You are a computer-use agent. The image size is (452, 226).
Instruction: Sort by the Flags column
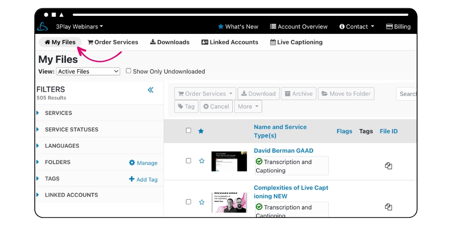tap(344, 131)
